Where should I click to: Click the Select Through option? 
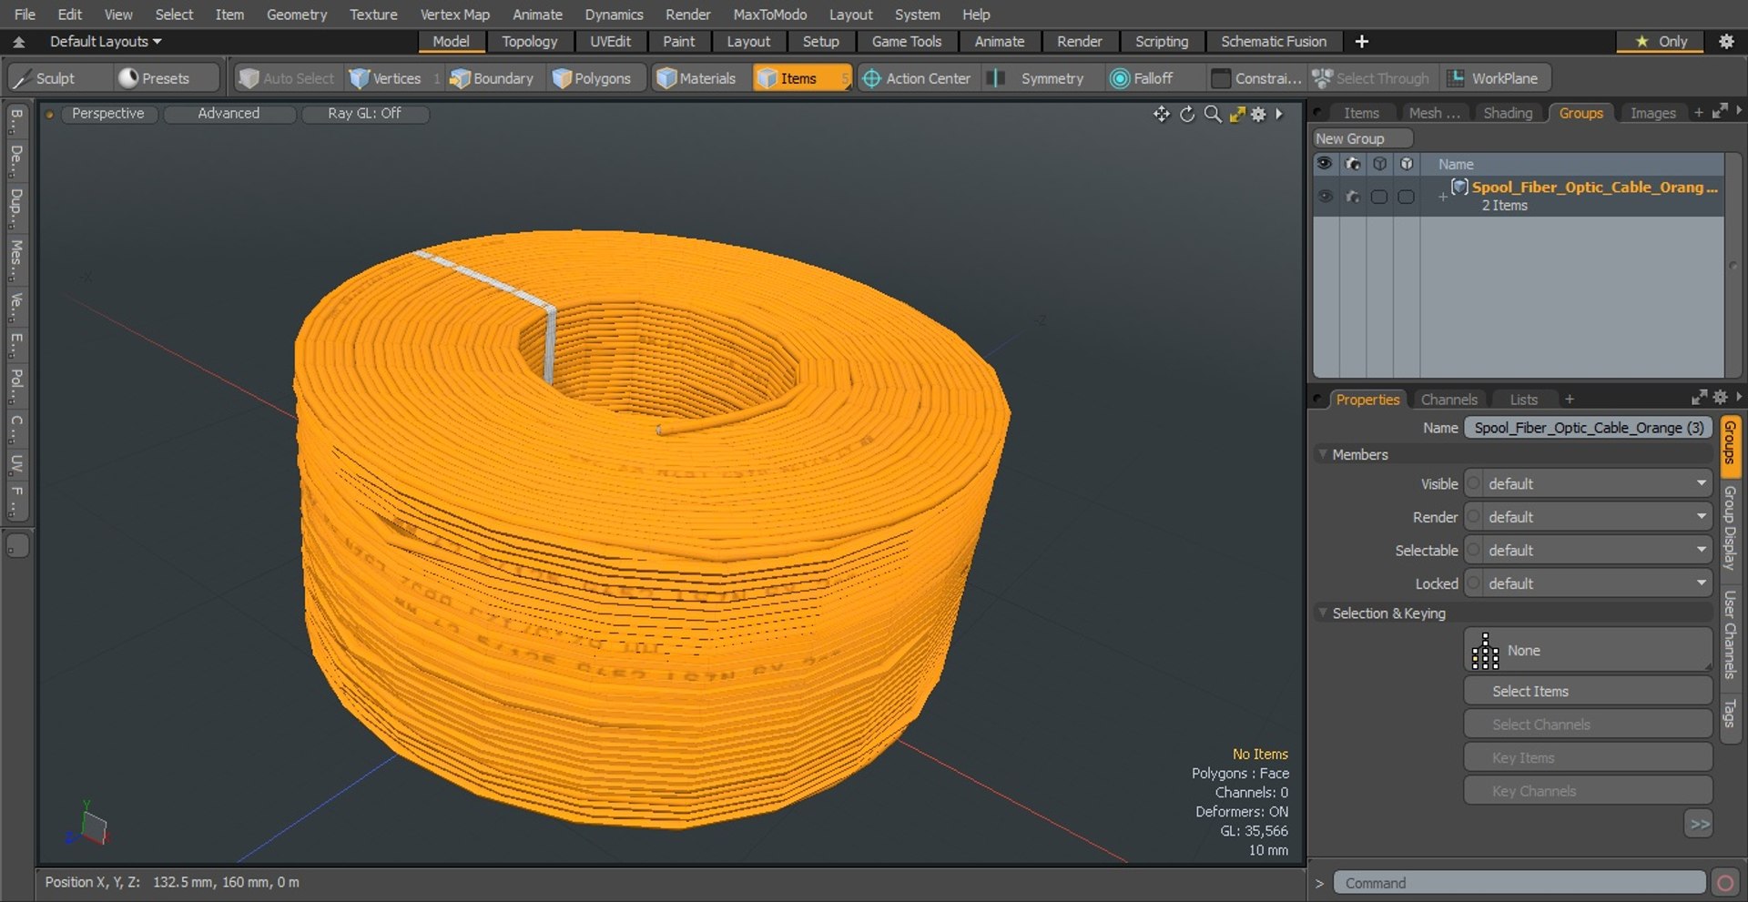[x=1371, y=78]
